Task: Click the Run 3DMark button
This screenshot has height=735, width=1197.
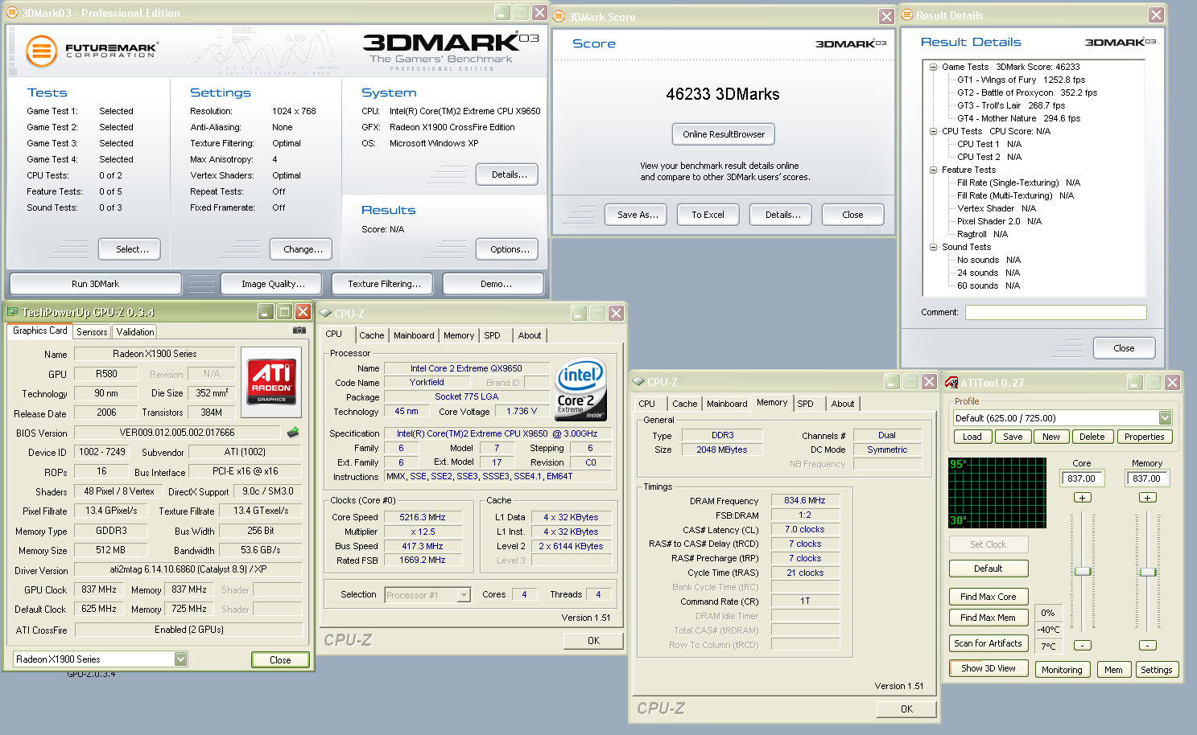Action: click(x=95, y=284)
